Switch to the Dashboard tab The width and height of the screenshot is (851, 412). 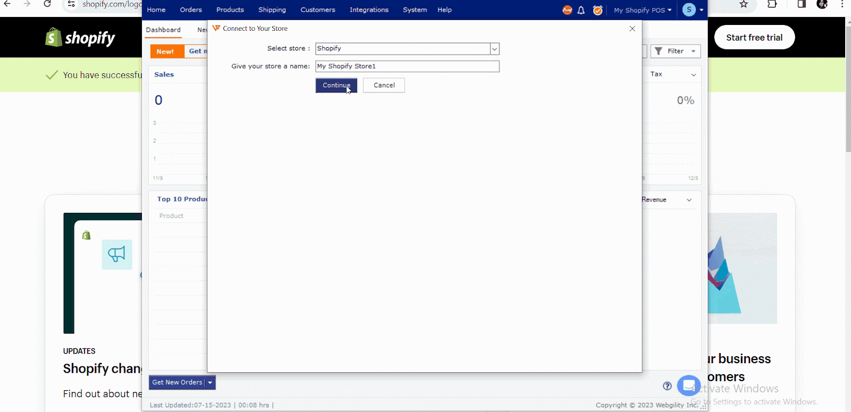tap(163, 30)
